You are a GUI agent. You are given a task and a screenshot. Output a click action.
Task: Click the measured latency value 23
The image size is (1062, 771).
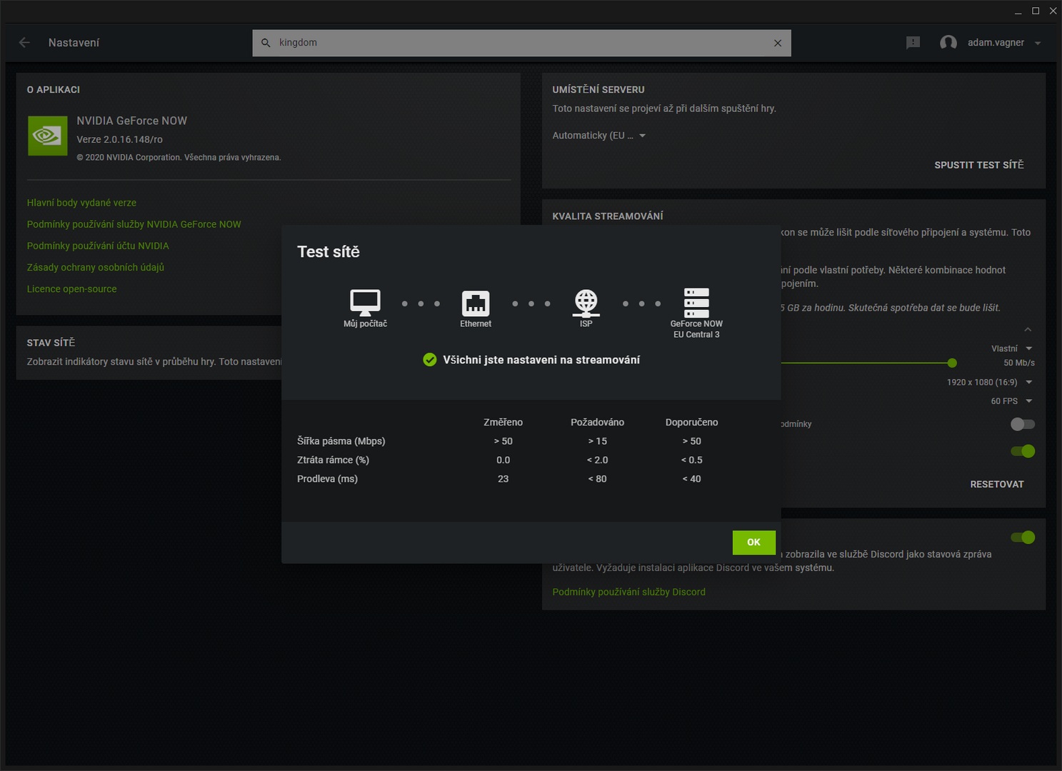503,479
